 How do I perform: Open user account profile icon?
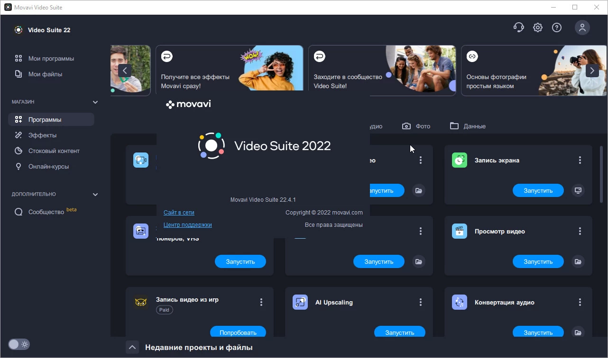pos(582,27)
